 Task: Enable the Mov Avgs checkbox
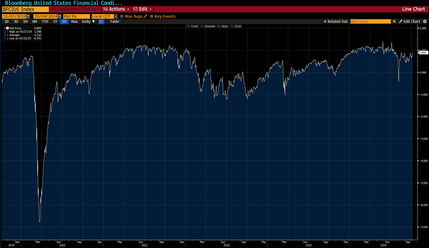pos(122,17)
